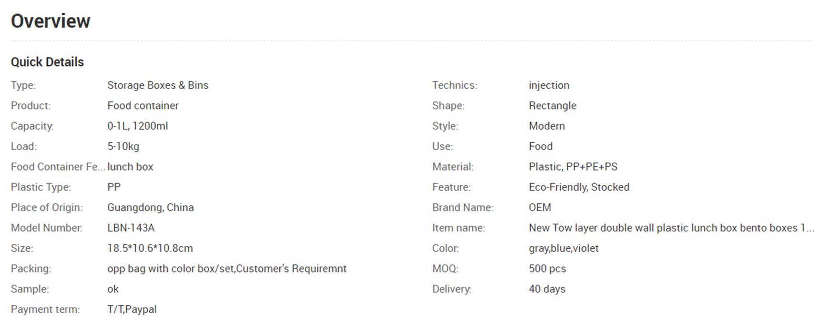The width and height of the screenshot is (815, 325).
Task: Select the Storage Boxes & Bins value
Action: click(x=158, y=85)
